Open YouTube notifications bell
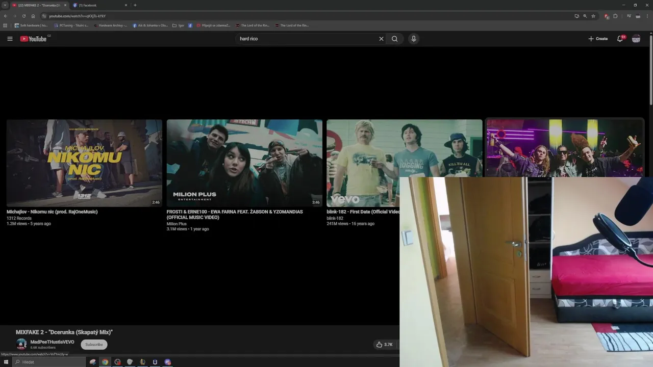 click(x=620, y=39)
